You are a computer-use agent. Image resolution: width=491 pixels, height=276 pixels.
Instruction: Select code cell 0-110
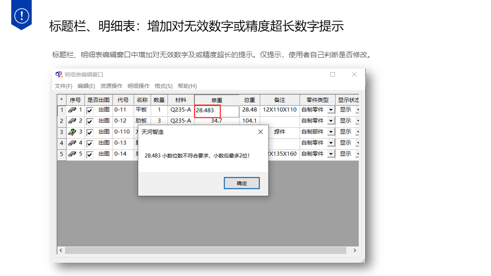coord(123,132)
